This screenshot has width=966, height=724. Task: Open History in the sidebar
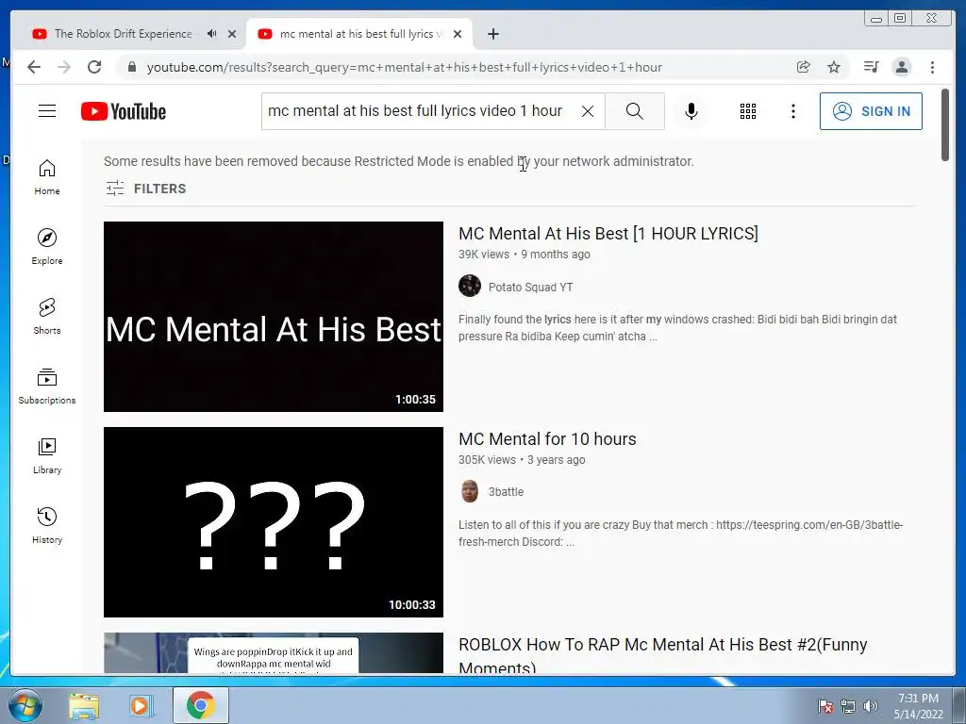pyautogui.click(x=47, y=525)
